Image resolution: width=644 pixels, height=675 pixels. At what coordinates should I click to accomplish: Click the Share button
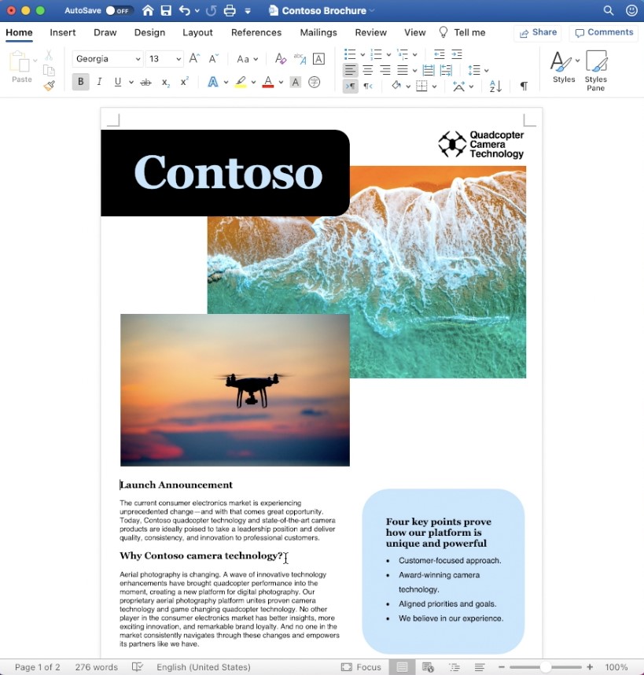coord(537,33)
